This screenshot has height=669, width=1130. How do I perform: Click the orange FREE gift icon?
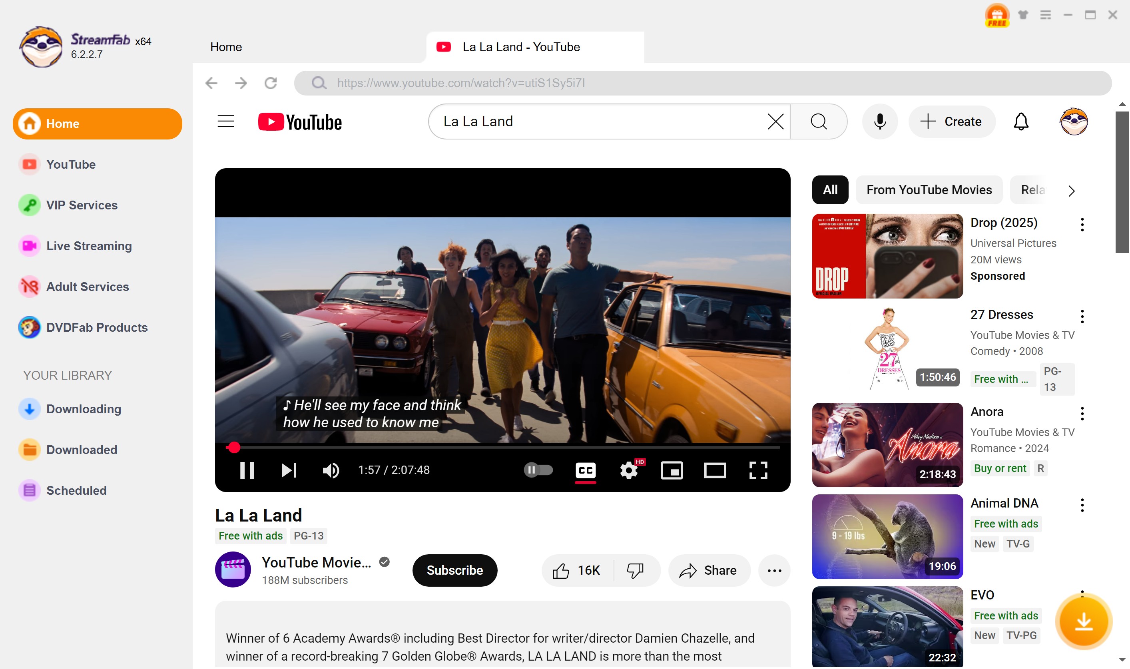click(x=996, y=15)
